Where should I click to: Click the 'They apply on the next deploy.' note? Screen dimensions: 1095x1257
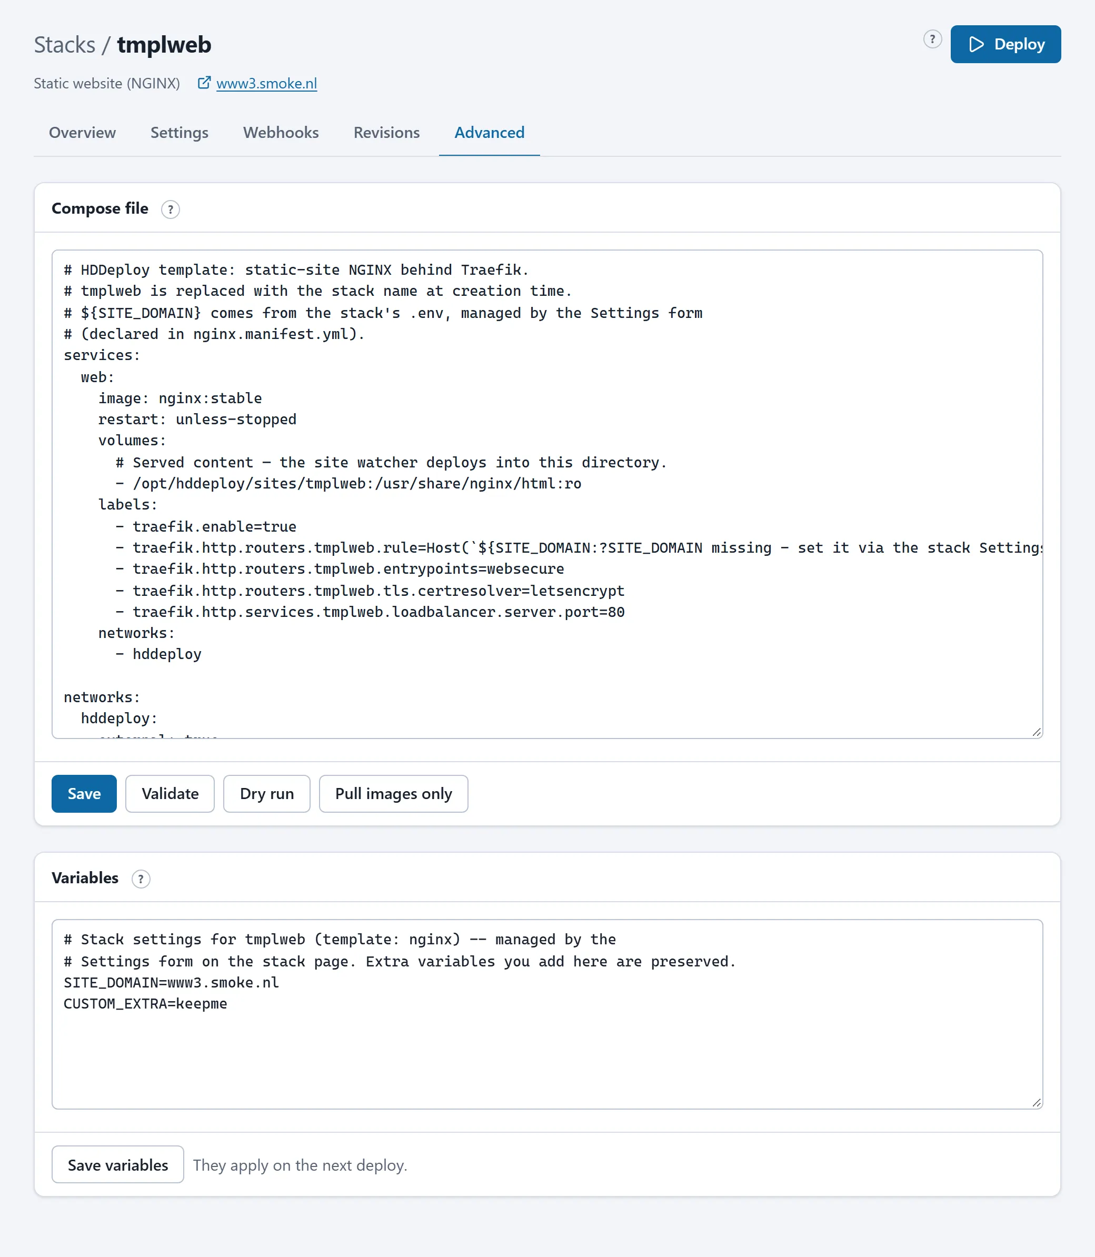(300, 1165)
